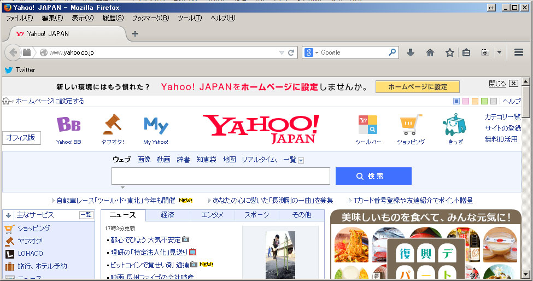
Task: Bookmark this page with the star icon
Action: point(450,52)
